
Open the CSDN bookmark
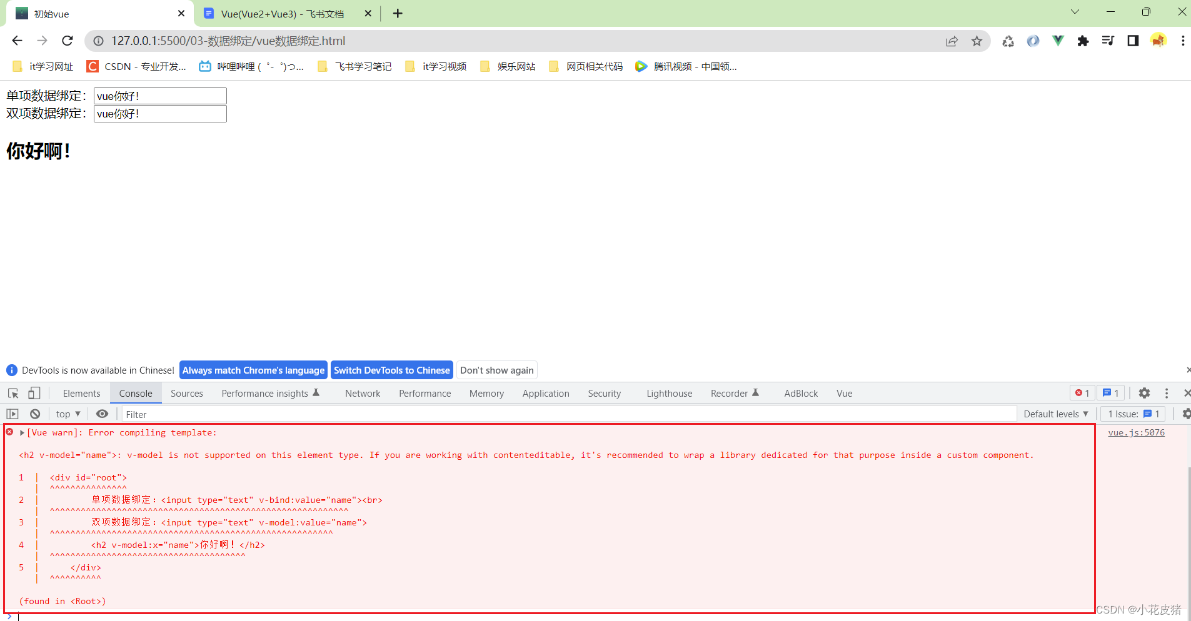click(x=136, y=66)
